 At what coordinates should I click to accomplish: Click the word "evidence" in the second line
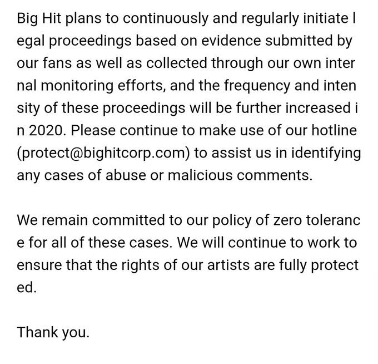(x=231, y=41)
